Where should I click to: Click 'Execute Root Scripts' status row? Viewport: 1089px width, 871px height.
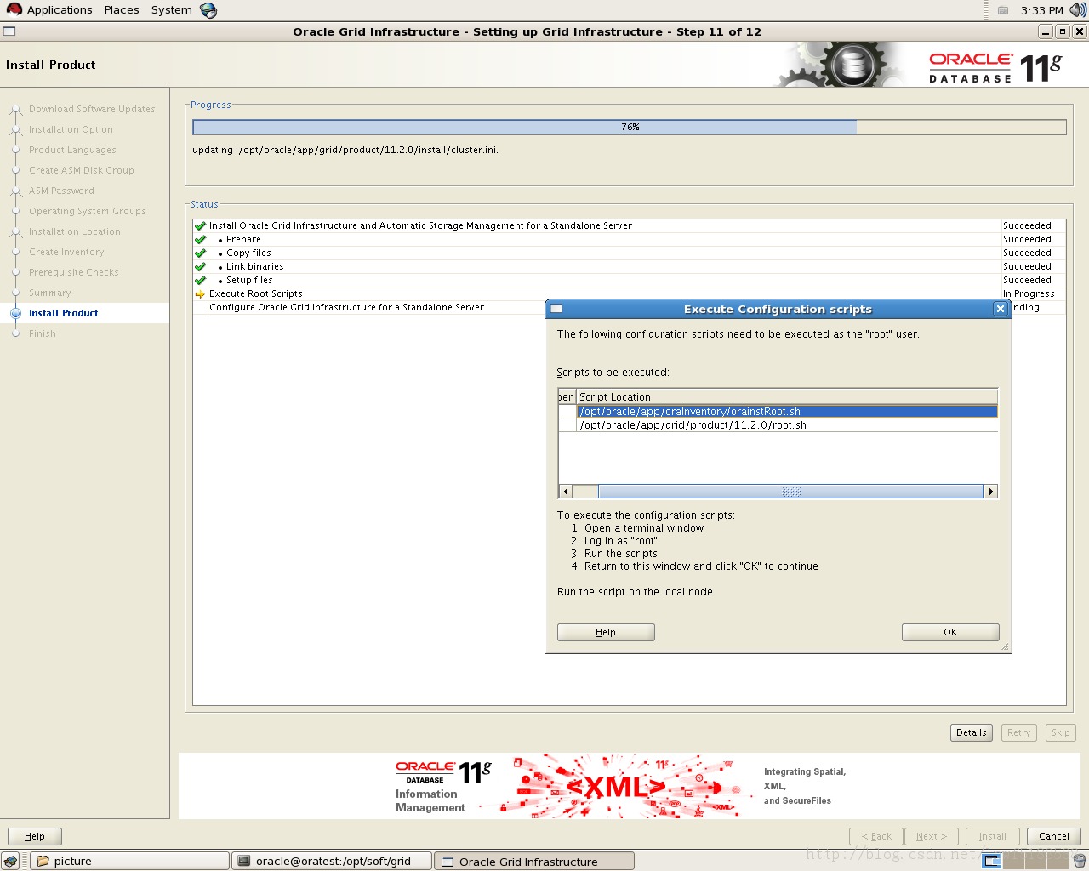point(630,293)
